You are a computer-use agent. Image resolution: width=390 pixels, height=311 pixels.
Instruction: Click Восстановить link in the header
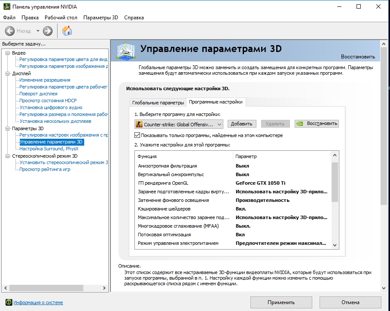click(358, 57)
